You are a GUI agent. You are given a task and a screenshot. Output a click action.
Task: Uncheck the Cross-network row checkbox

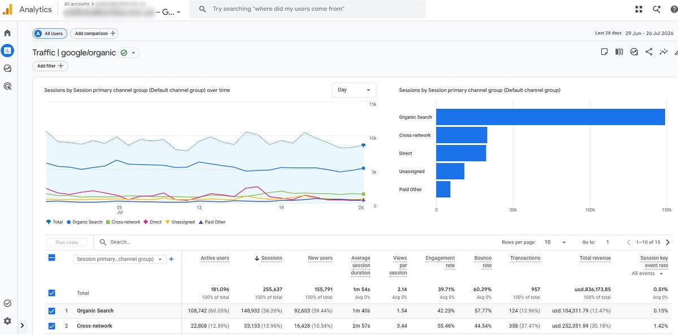(51, 326)
